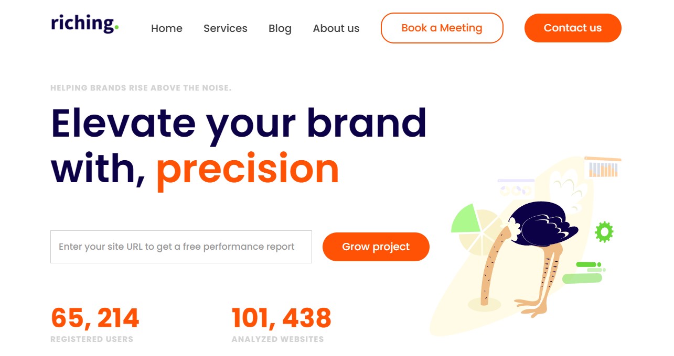Click the small donut charts widget
This screenshot has height=356, width=674.
516,188
